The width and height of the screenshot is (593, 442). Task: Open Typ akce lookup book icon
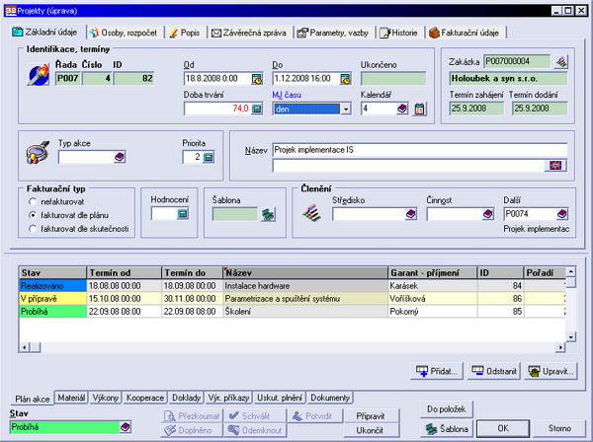(120, 157)
